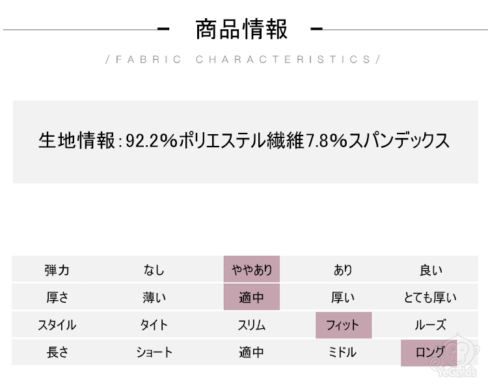Choose 厚い in the thickness row
The width and height of the screenshot is (488, 390).
tap(343, 298)
